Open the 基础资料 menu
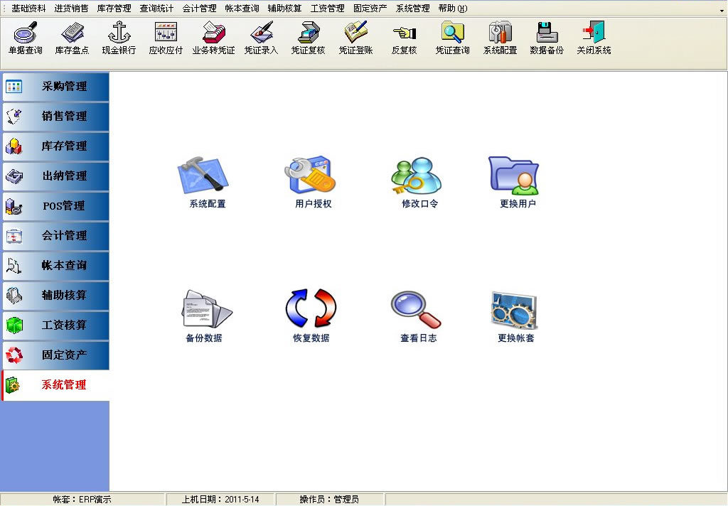The width and height of the screenshot is (728, 506). coord(28,9)
